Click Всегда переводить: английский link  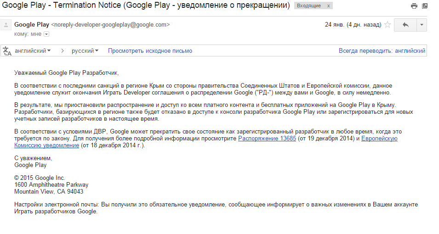tap(382, 51)
